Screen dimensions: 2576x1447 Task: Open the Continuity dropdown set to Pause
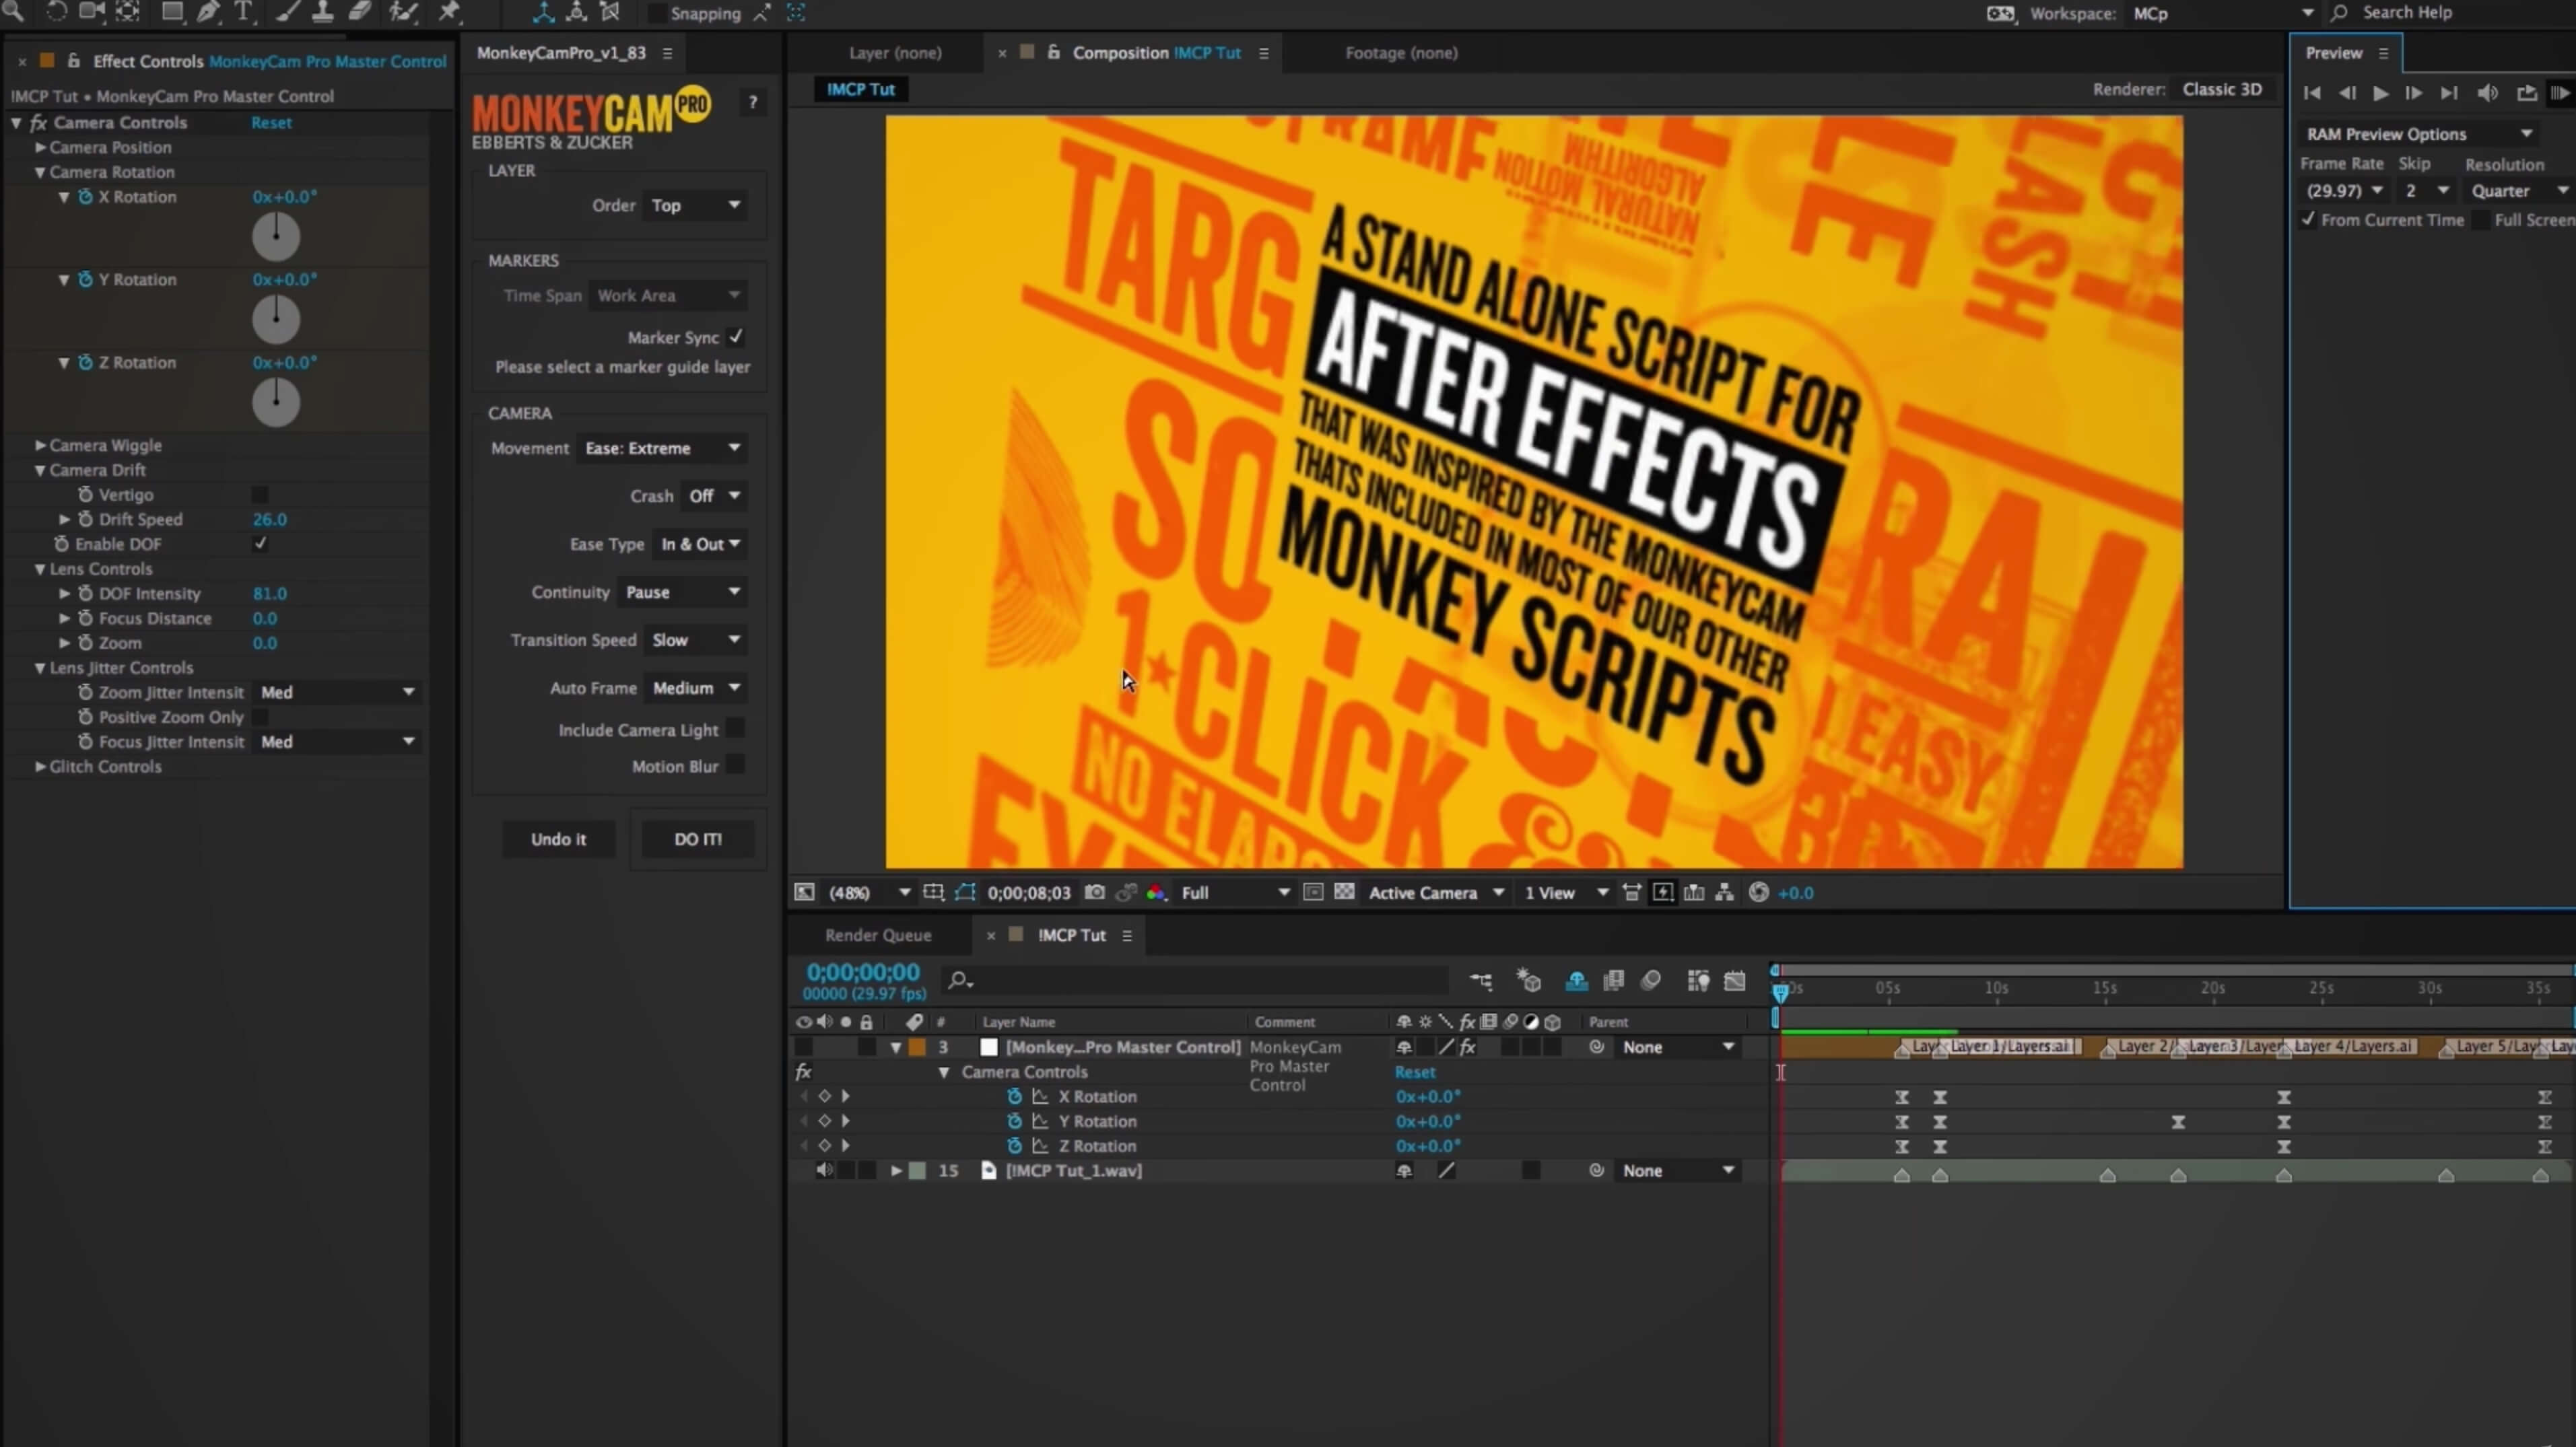(x=682, y=592)
